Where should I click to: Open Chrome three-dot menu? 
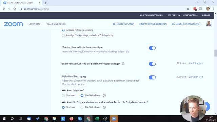pyautogui.click(x=213, y=9)
